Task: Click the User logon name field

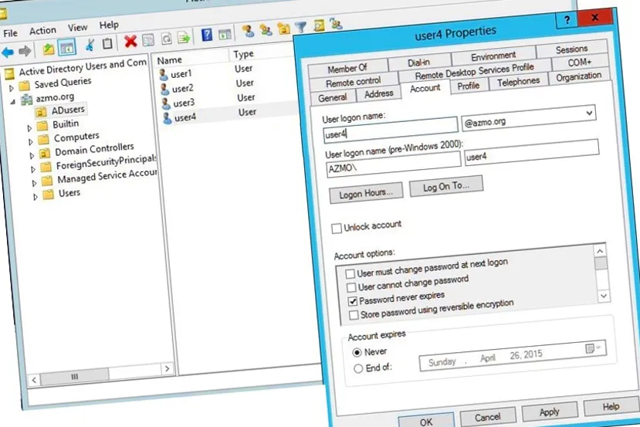Action: 391,130
